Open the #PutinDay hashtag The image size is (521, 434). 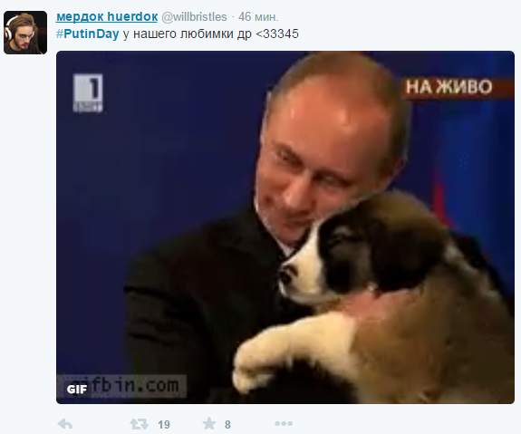[x=87, y=34]
